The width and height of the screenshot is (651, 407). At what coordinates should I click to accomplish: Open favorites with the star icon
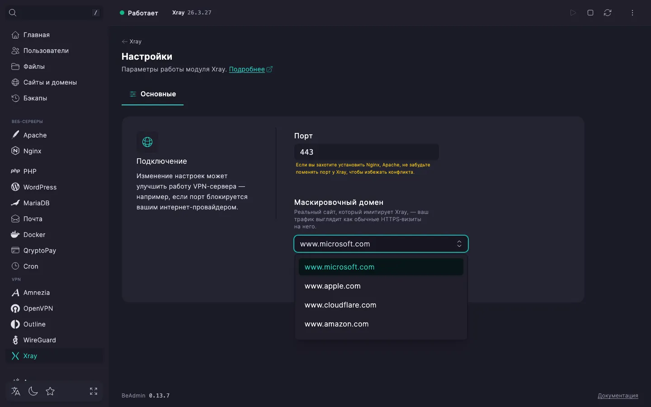point(50,391)
